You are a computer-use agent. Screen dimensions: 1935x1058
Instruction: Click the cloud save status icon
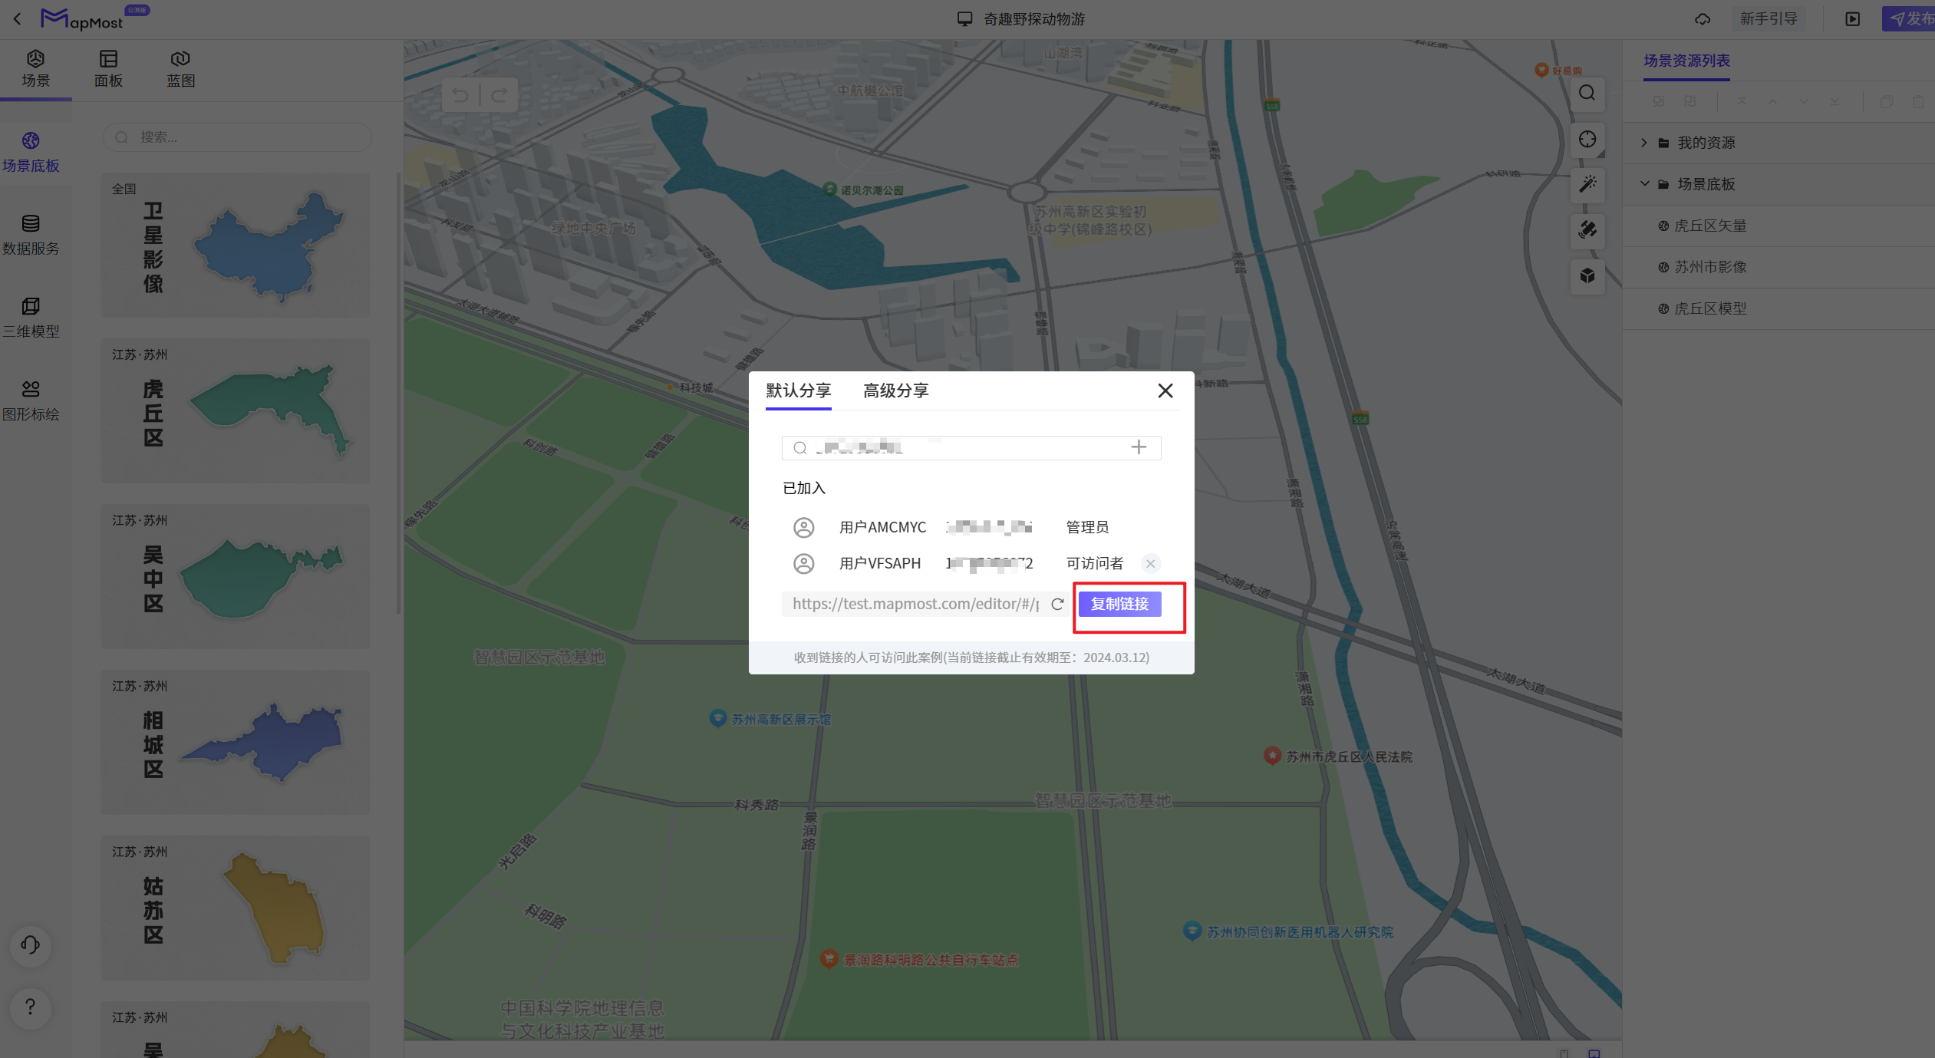pyautogui.click(x=1703, y=19)
